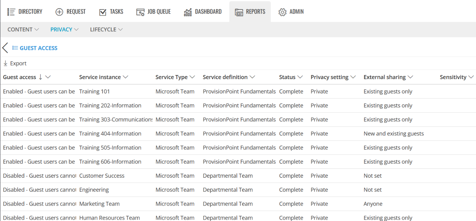Click the Request plus-circle icon
The width and height of the screenshot is (476, 221).
(59, 12)
